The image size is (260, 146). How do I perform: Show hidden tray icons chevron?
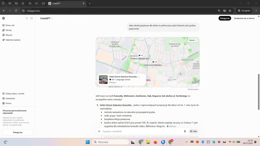pos(187,142)
